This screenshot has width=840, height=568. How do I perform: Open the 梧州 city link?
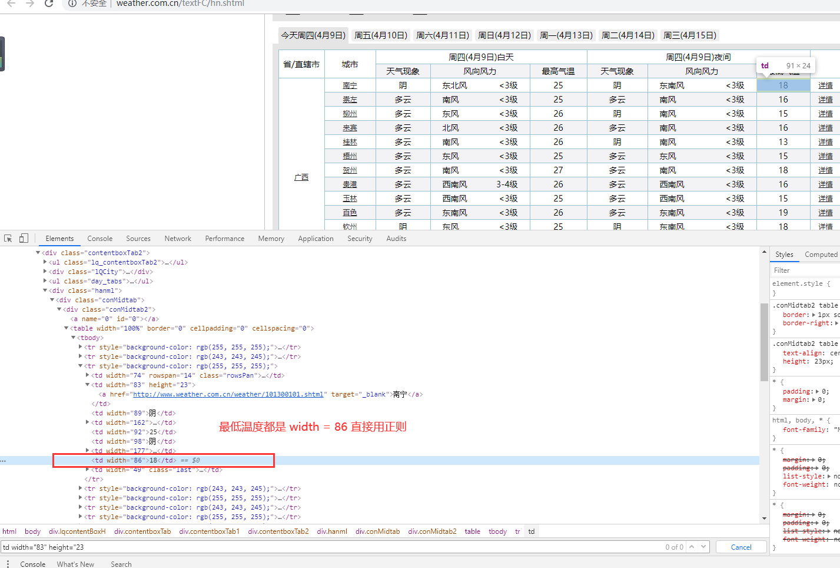coord(350,156)
